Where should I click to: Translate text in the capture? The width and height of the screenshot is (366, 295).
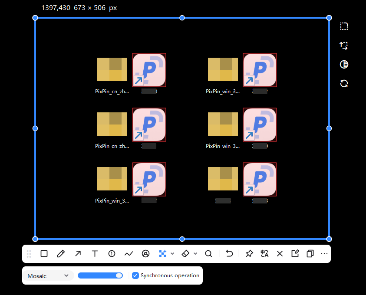(x=264, y=253)
